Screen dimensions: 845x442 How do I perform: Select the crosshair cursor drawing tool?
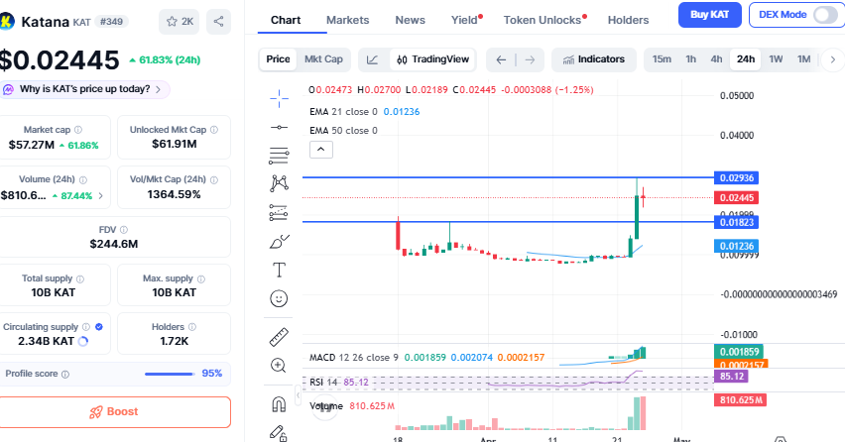coord(279,97)
